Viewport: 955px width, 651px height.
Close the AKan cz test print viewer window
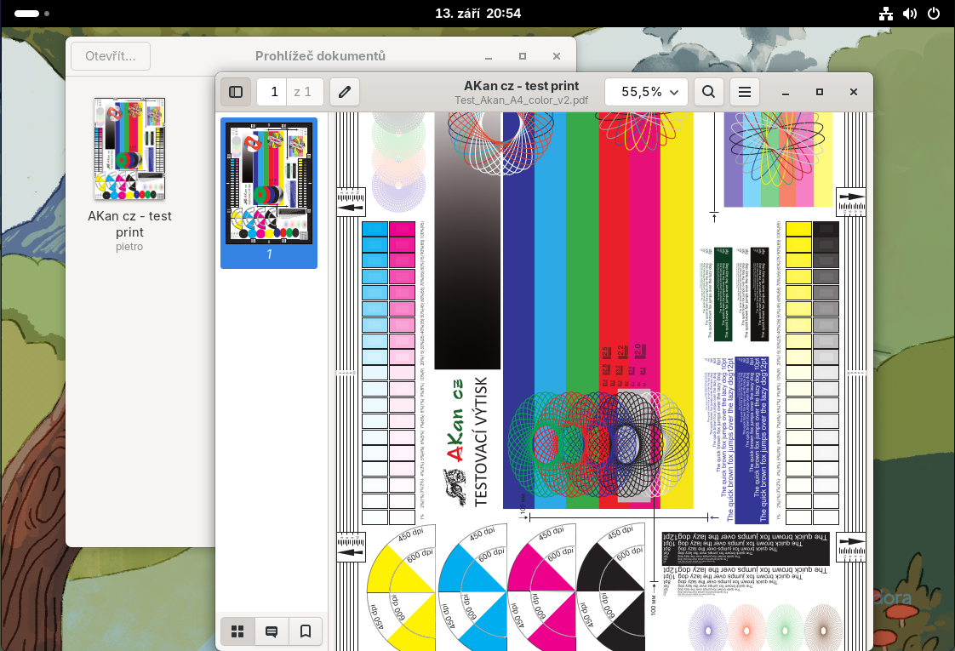click(854, 92)
